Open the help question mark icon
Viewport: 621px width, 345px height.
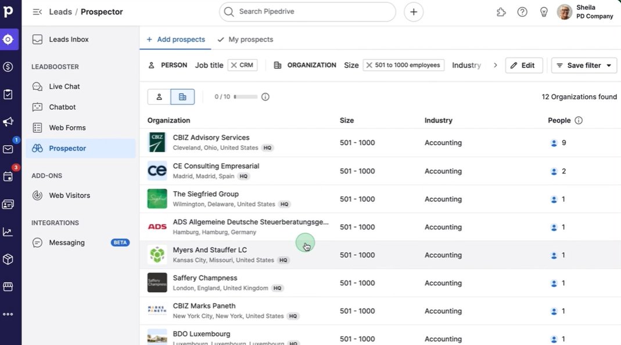(x=522, y=12)
